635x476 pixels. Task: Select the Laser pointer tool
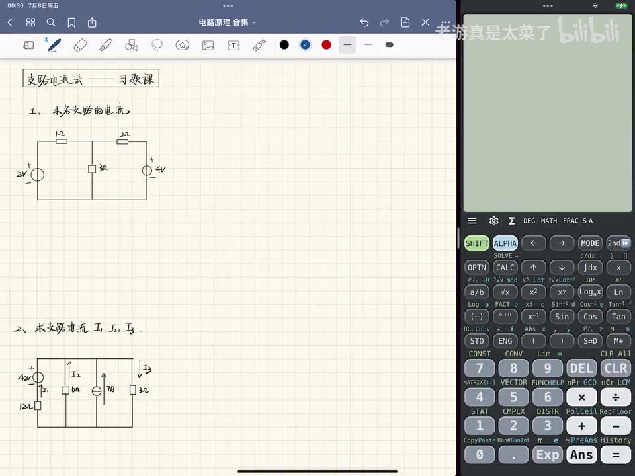pyautogui.click(x=259, y=45)
